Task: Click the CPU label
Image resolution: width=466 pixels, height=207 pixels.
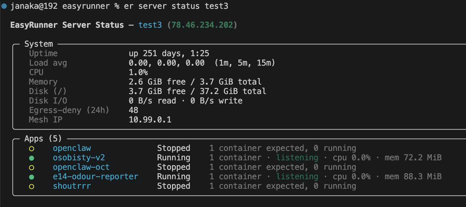Action: pyautogui.click(x=36, y=72)
